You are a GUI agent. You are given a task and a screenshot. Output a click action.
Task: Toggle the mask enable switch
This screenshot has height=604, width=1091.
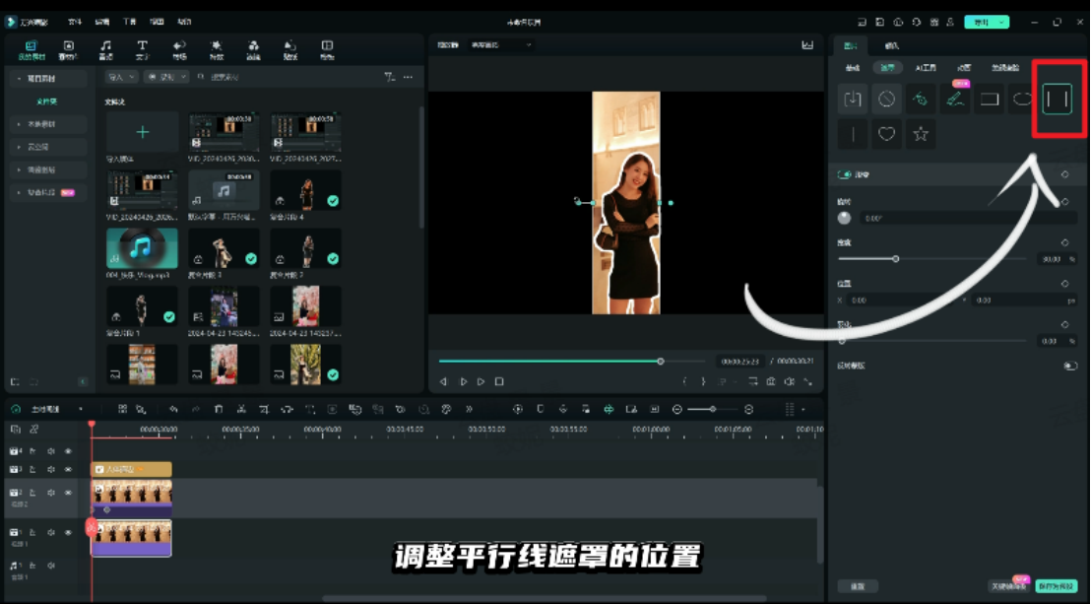tap(843, 174)
